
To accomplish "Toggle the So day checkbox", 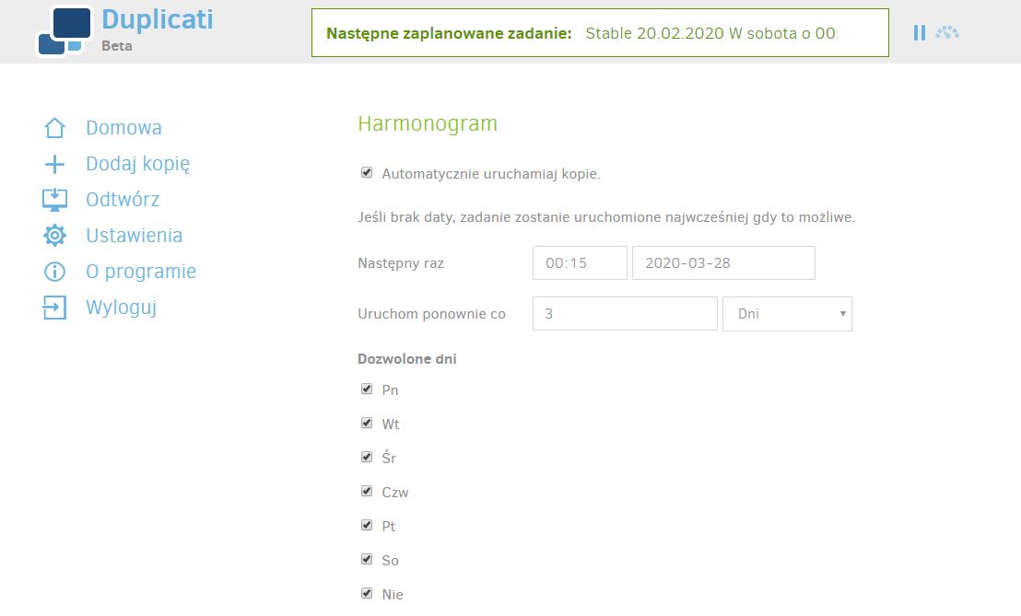I will point(367,559).
